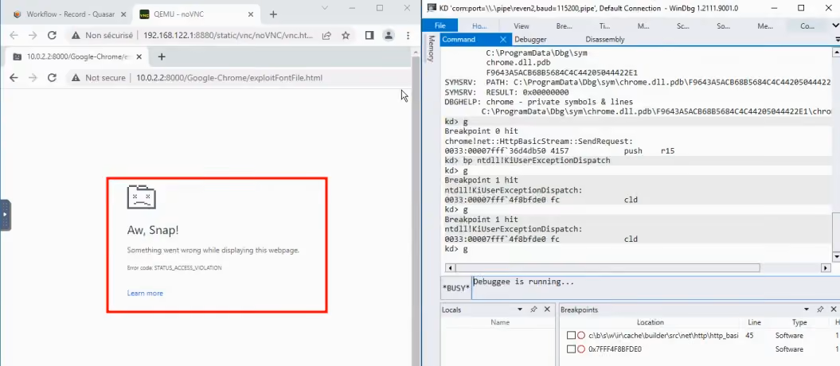The height and width of the screenshot is (366, 840).
Task: Open the Scripting ribbon tab
Action: [682, 25]
